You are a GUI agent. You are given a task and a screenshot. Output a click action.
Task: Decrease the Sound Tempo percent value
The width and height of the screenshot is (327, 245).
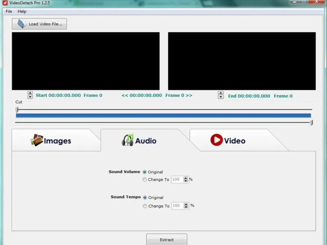pyautogui.click(x=186, y=207)
